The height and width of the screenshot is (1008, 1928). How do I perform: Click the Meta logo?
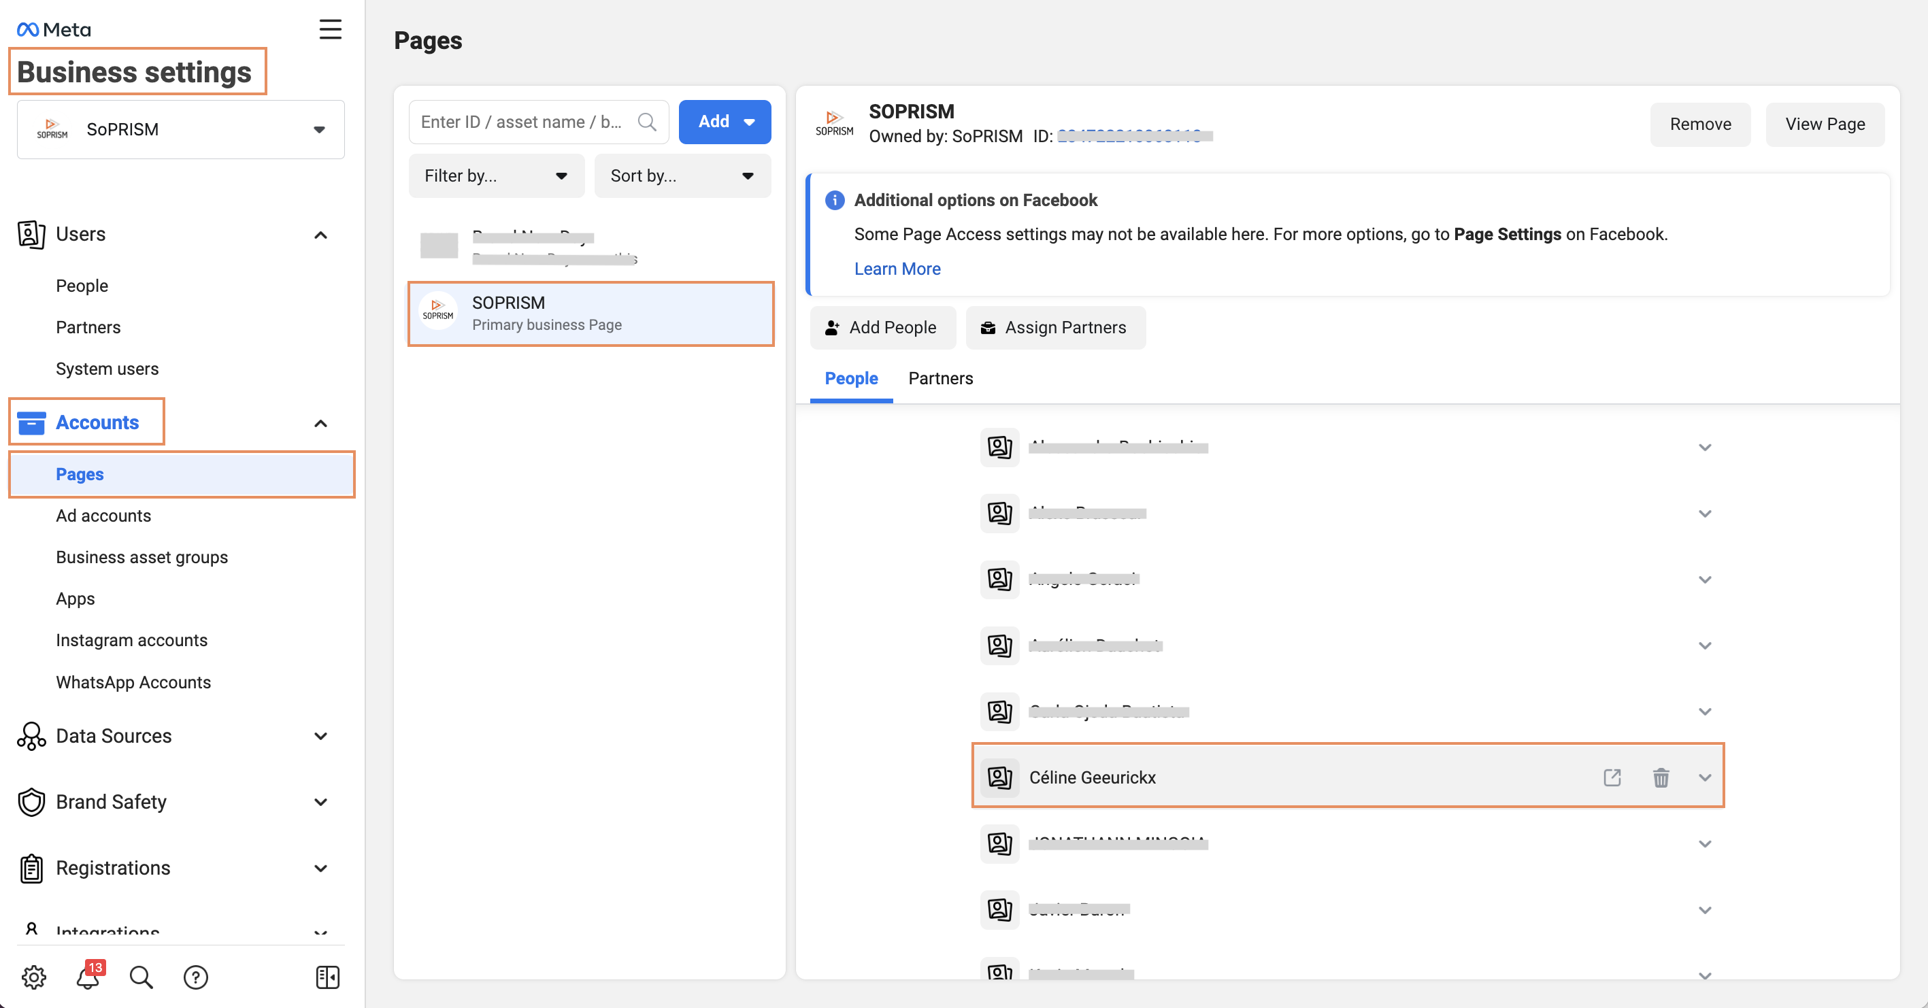[54, 29]
